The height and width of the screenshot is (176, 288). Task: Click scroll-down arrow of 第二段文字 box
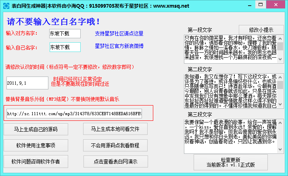(280, 104)
